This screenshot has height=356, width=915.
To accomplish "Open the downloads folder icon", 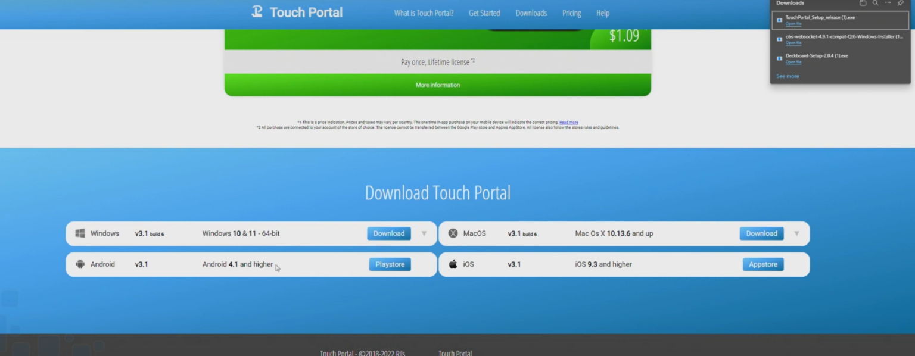I will [863, 3].
